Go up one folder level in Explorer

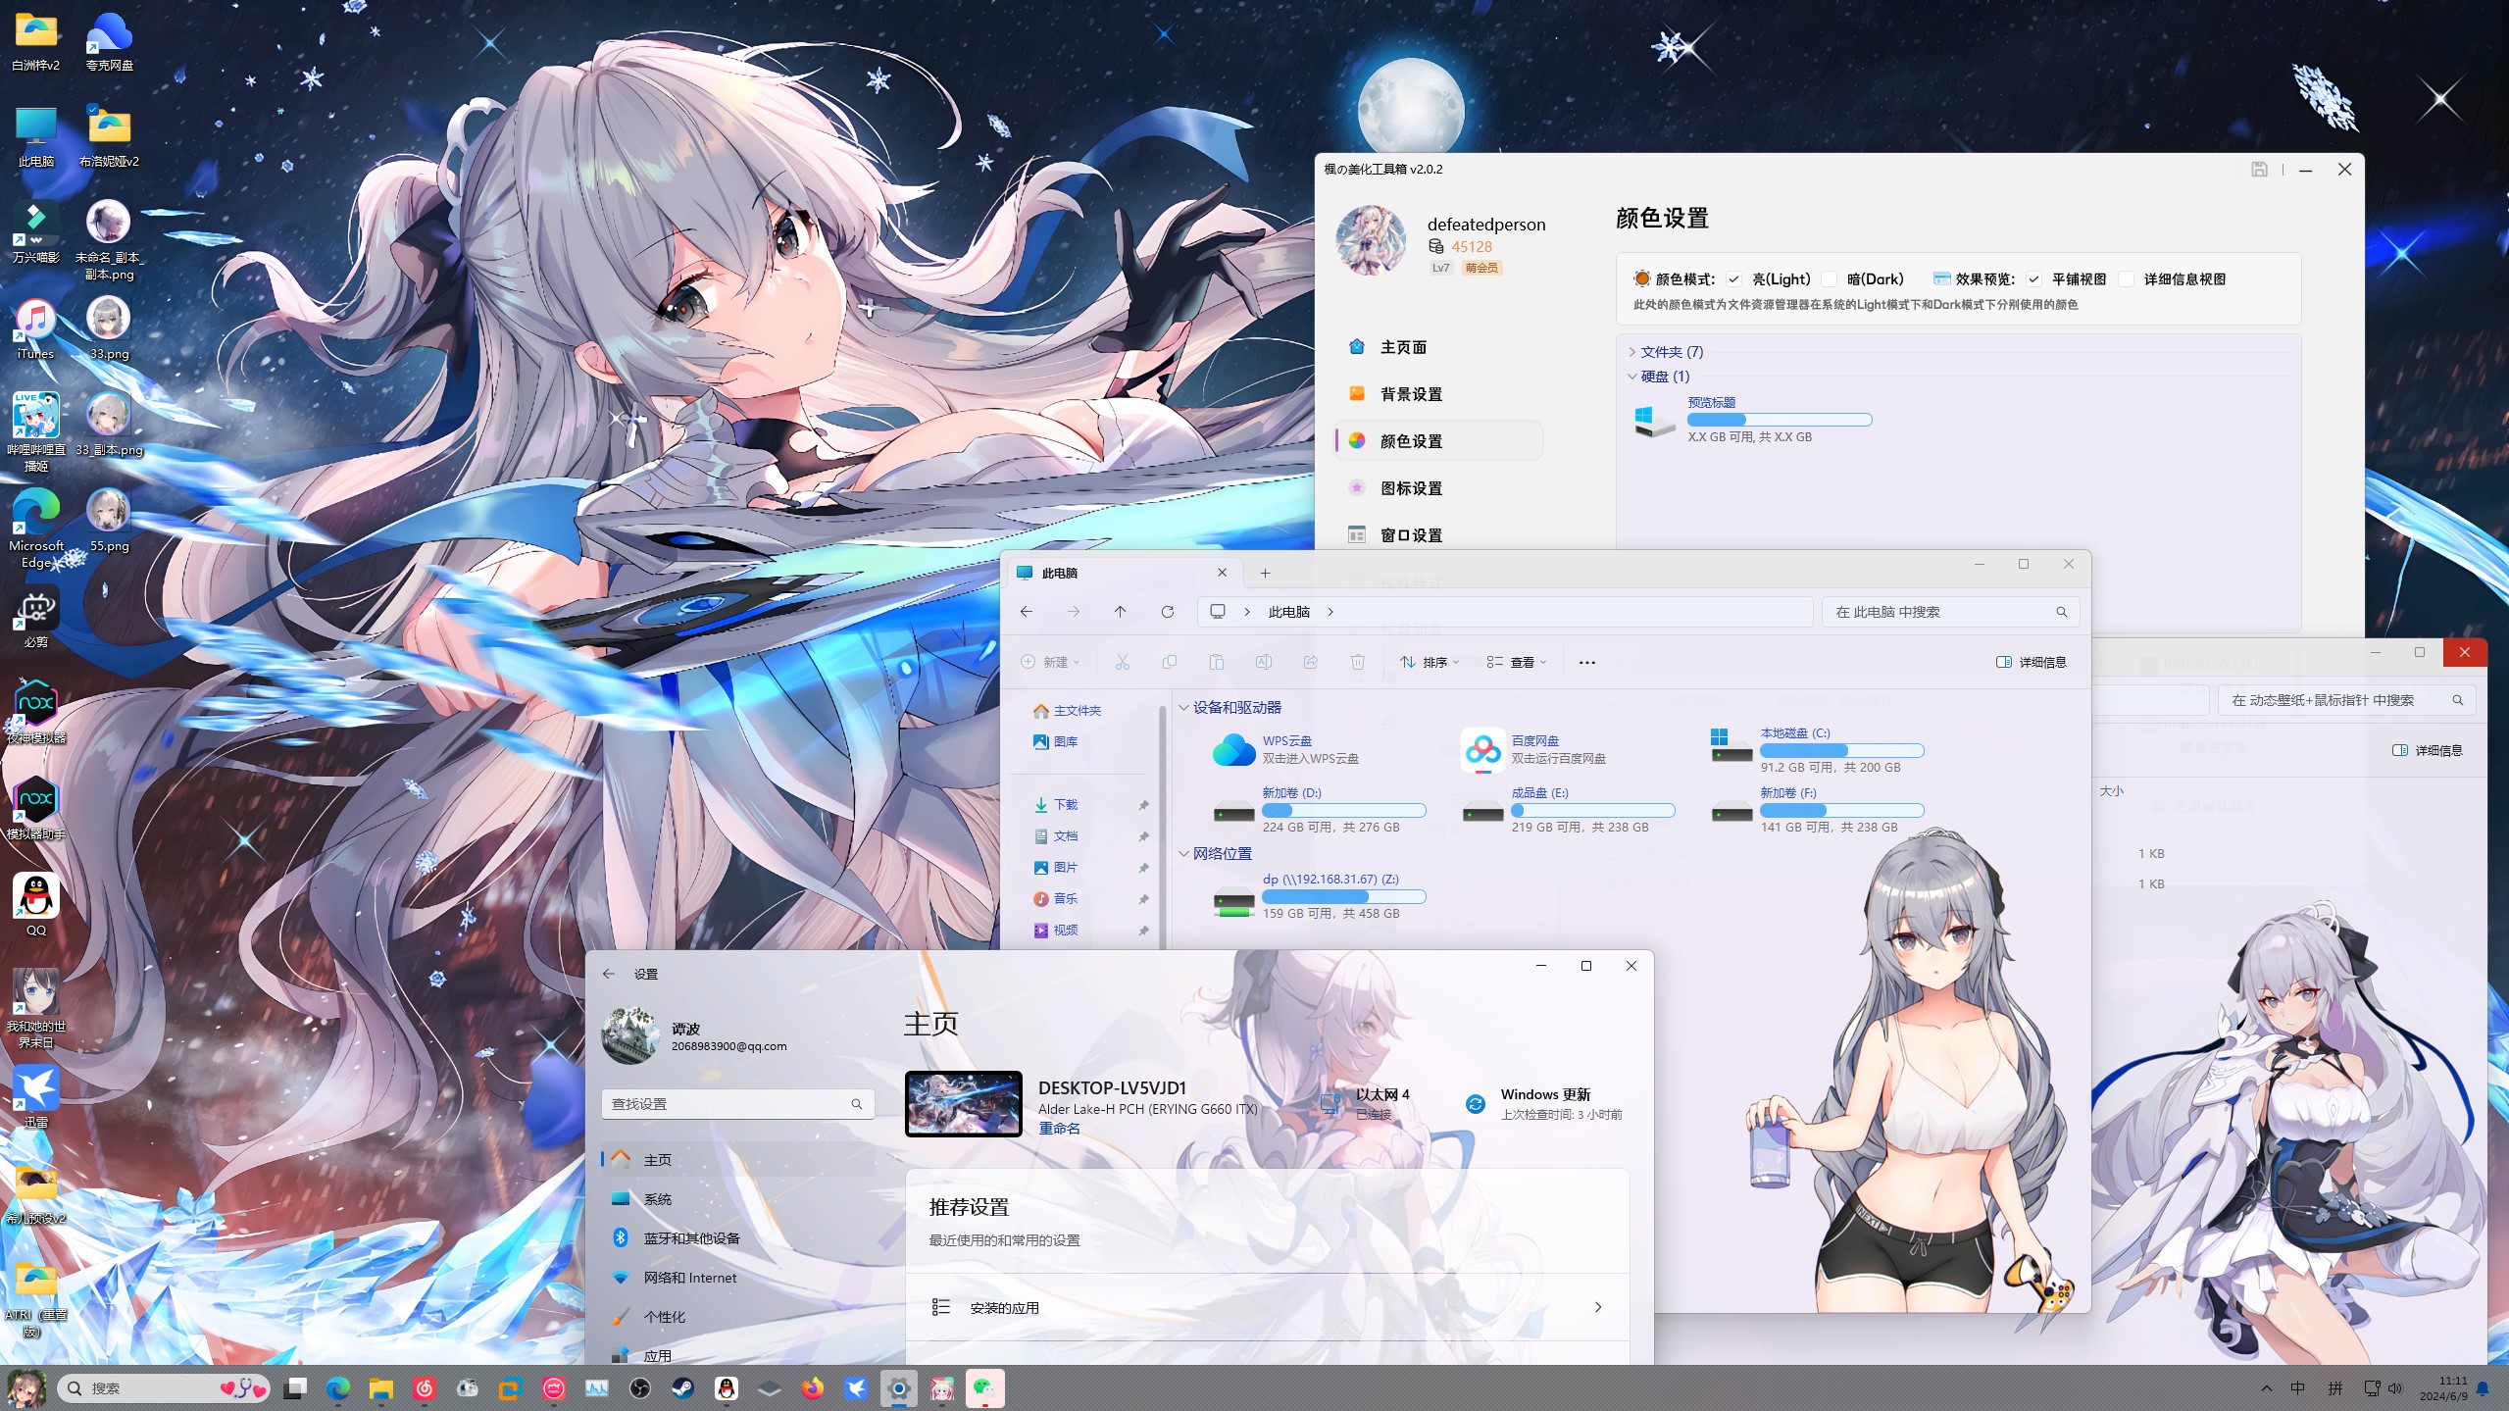pos(1120,612)
